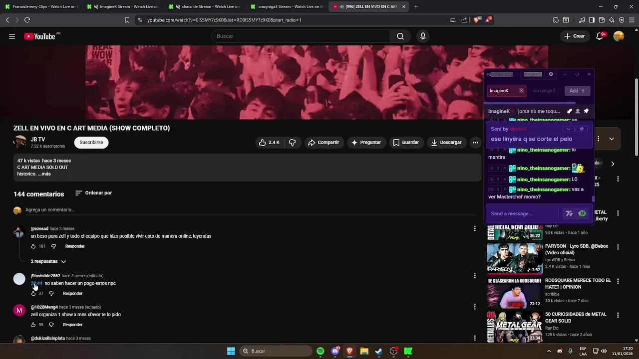Like the comment by @1828Meng4
The width and height of the screenshot is (639, 359).
[33, 325]
